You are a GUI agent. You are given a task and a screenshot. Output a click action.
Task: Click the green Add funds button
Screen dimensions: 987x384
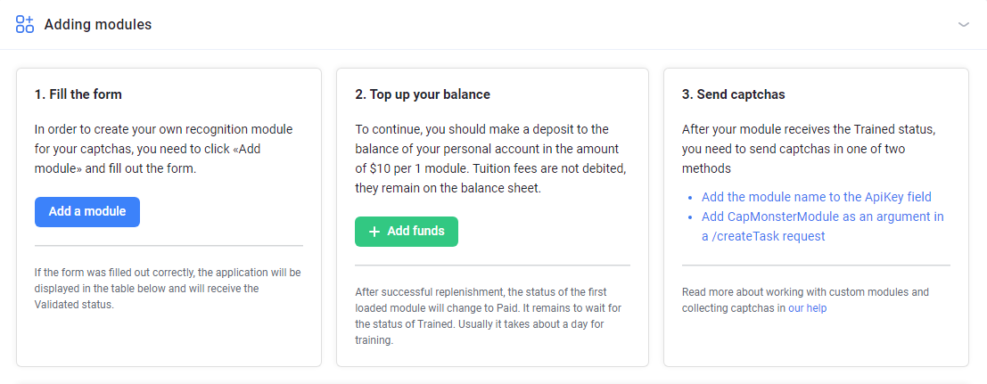(x=407, y=231)
